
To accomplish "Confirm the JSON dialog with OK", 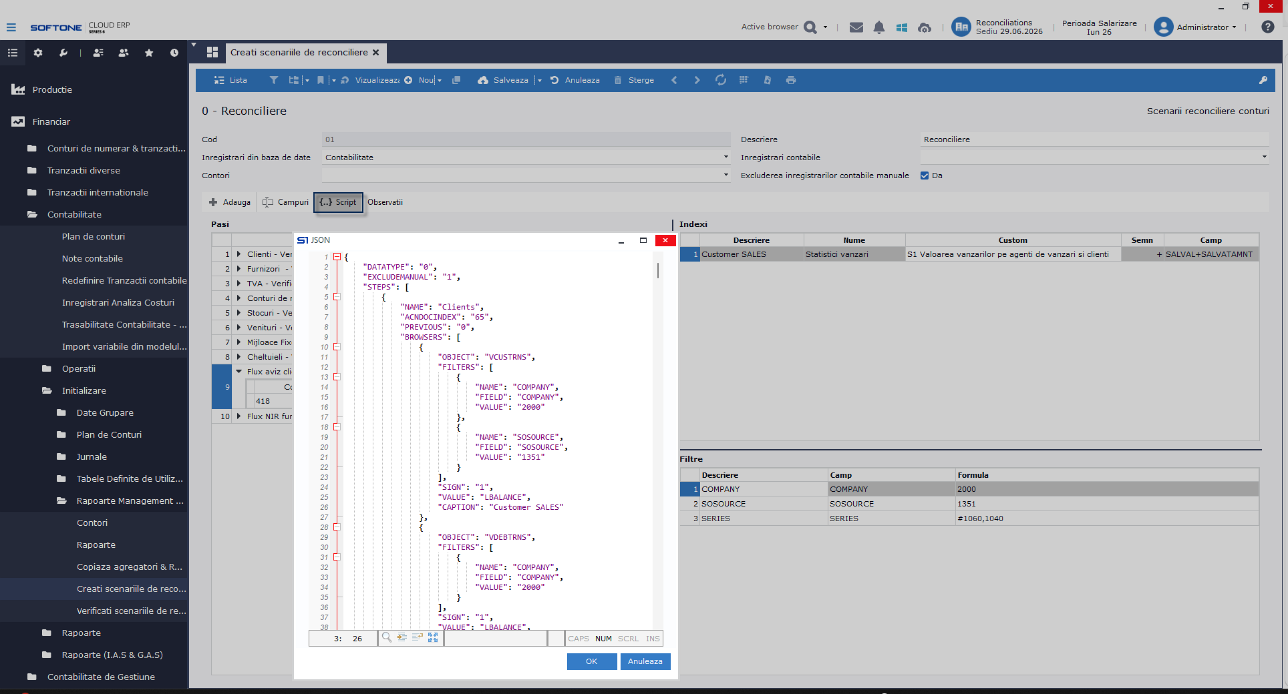I will pos(592,661).
